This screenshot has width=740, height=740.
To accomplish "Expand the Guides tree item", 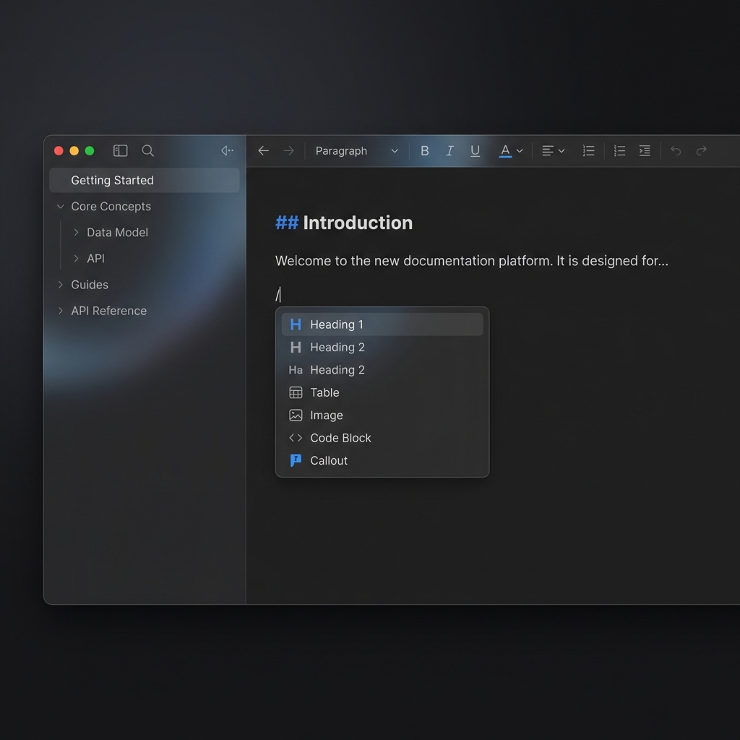I will tap(61, 285).
